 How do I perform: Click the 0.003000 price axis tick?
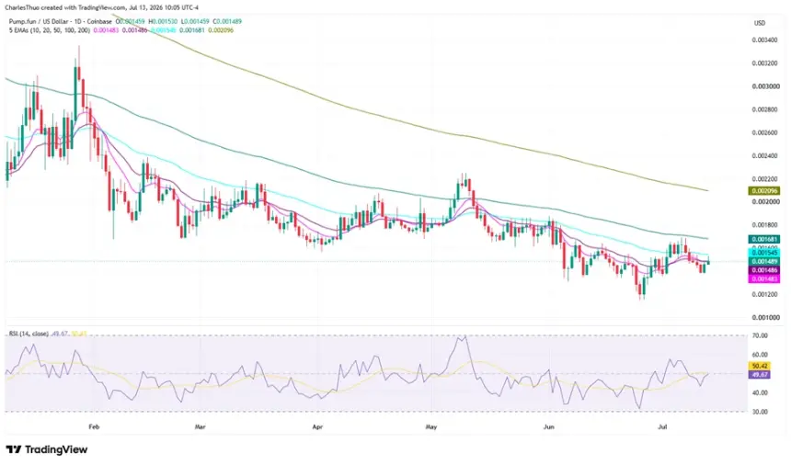pyautogui.click(x=764, y=86)
